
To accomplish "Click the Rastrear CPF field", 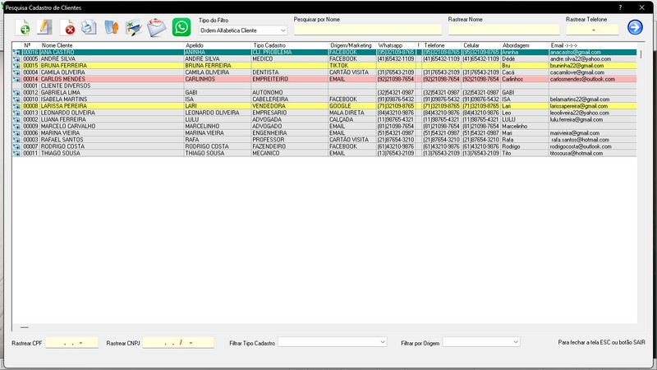I will 71,343.
